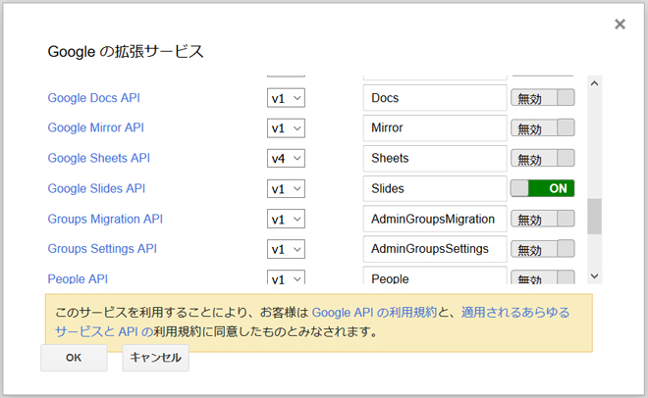648x398 pixels.
Task: Edit the People identifier field
Action: tap(435, 275)
